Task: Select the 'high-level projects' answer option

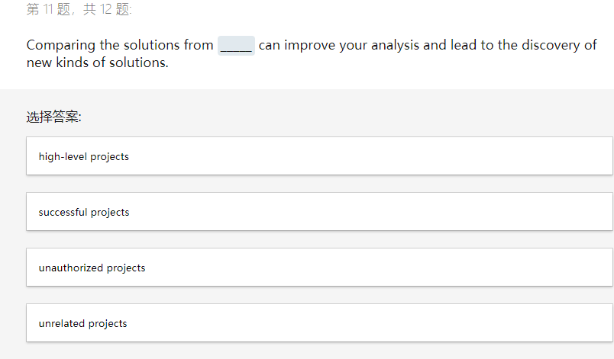Action: pyautogui.click(x=84, y=156)
